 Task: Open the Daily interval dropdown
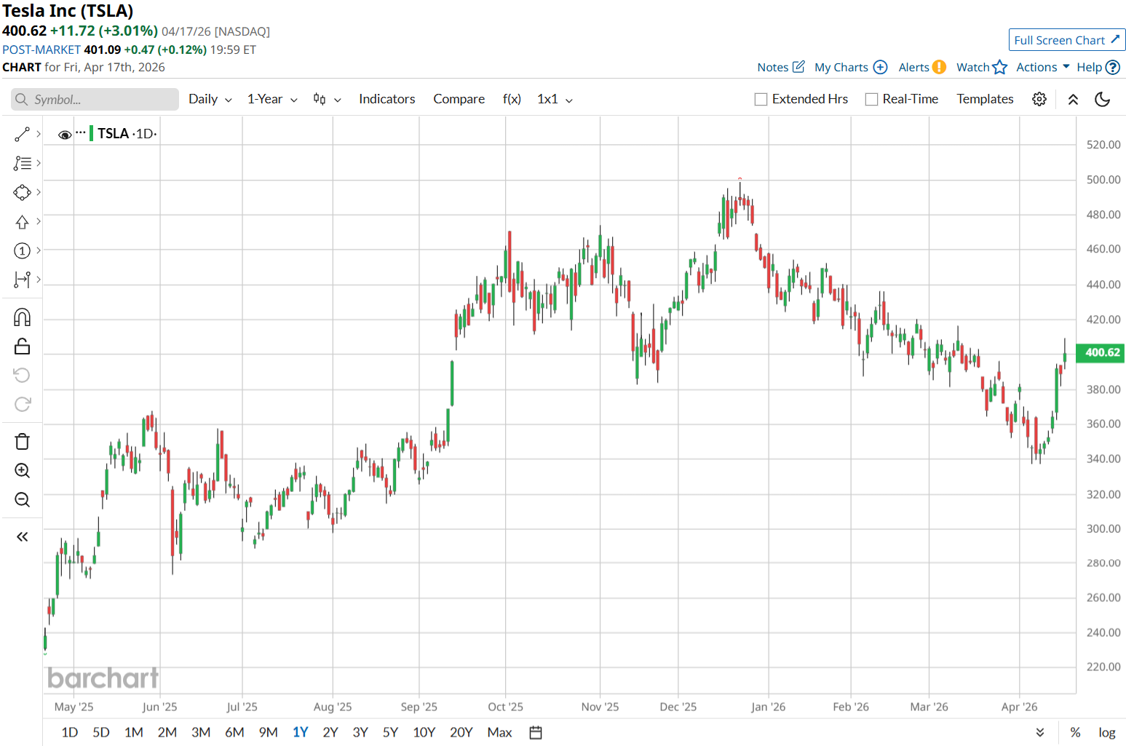pyautogui.click(x=210, y=99)
